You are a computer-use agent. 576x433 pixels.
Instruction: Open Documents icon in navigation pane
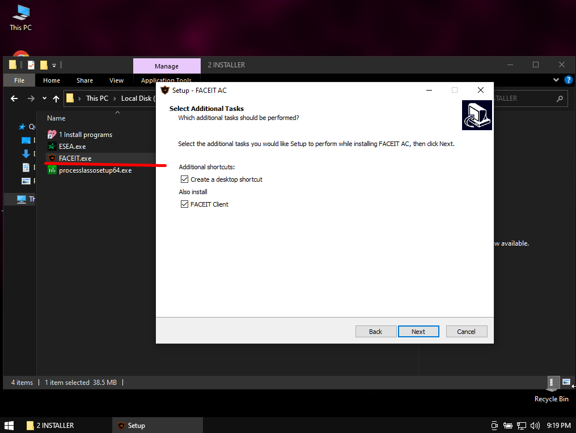[26, 167]
